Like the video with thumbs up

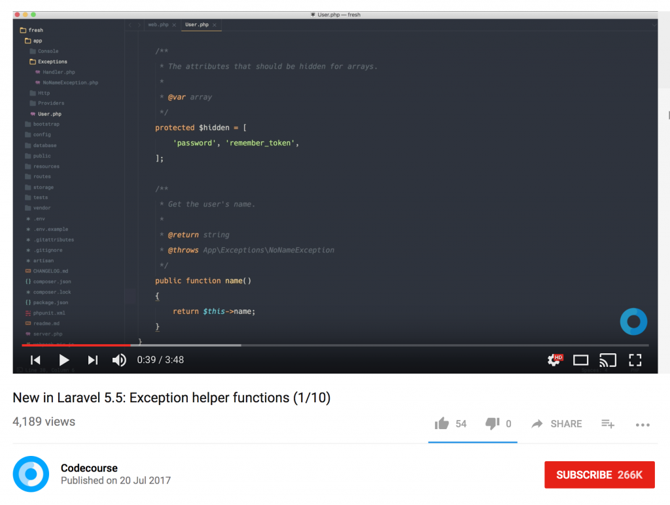click(x=443, y=424)
